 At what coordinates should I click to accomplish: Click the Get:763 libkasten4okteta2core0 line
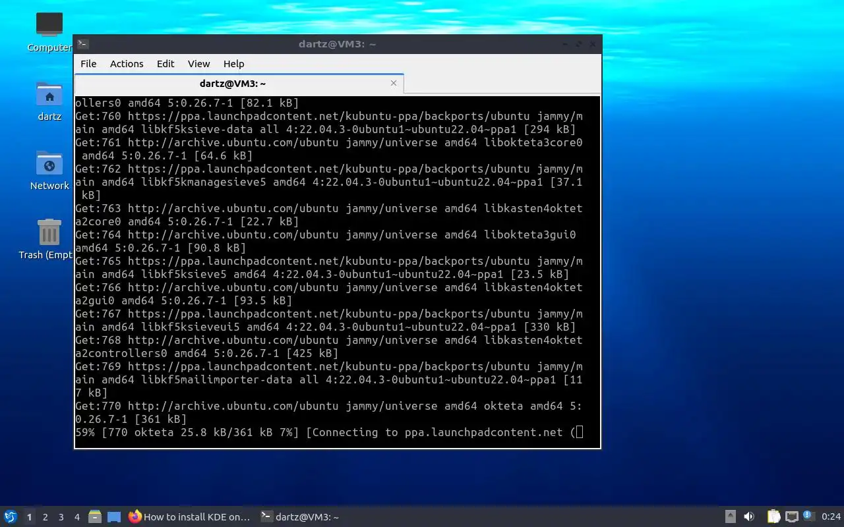coord(328,215)
